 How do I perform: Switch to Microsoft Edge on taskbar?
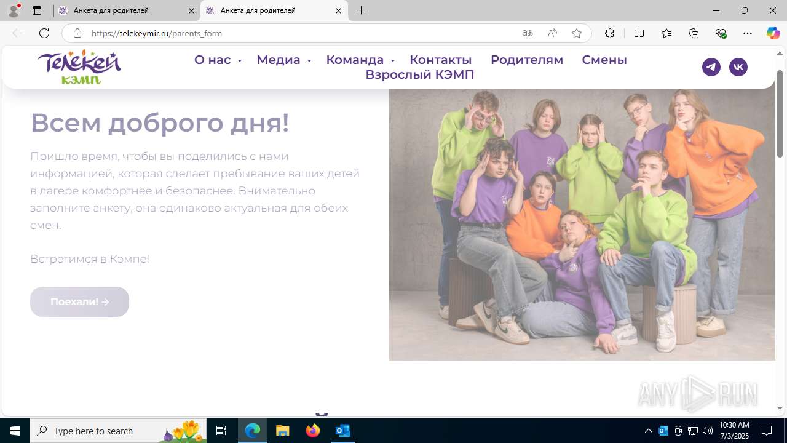253,431
